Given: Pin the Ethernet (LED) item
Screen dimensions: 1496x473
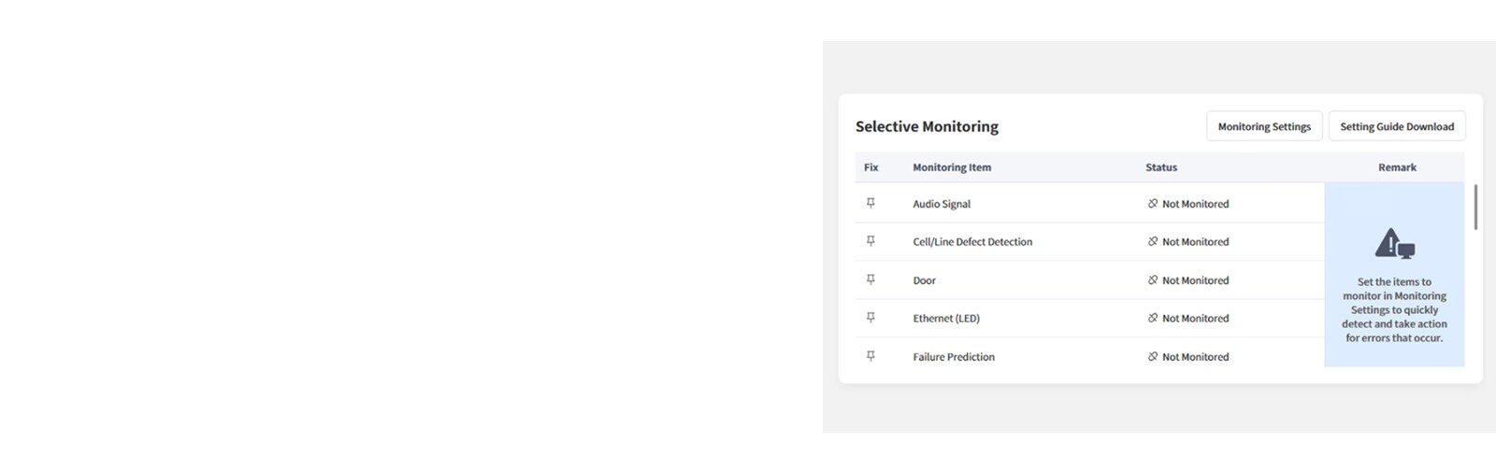Looking at the screenshot, I should point(870,318).
